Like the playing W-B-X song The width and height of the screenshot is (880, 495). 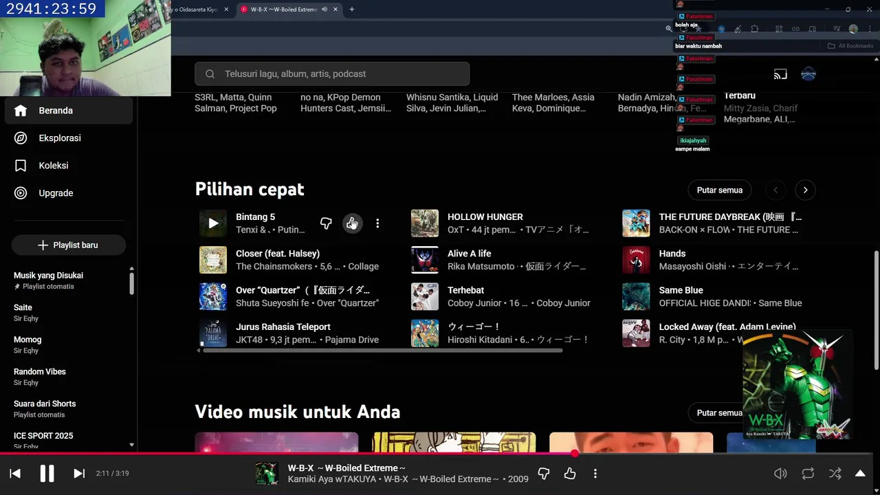pyautogui.click(x=570, y=473)
